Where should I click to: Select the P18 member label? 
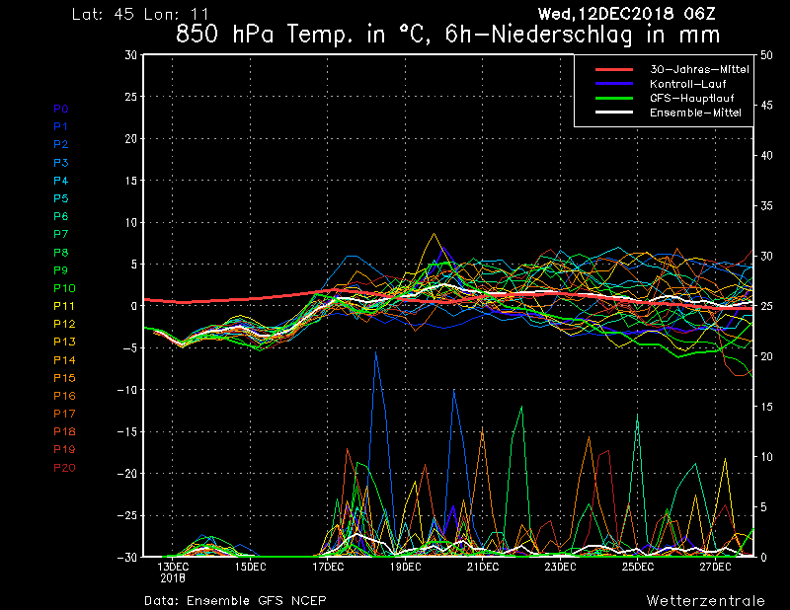64,431
